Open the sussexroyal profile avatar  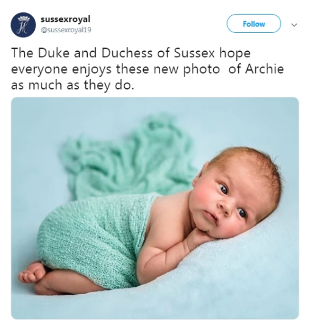point(23,25)
